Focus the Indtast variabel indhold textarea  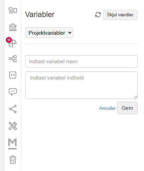click(x=81, y=85)
